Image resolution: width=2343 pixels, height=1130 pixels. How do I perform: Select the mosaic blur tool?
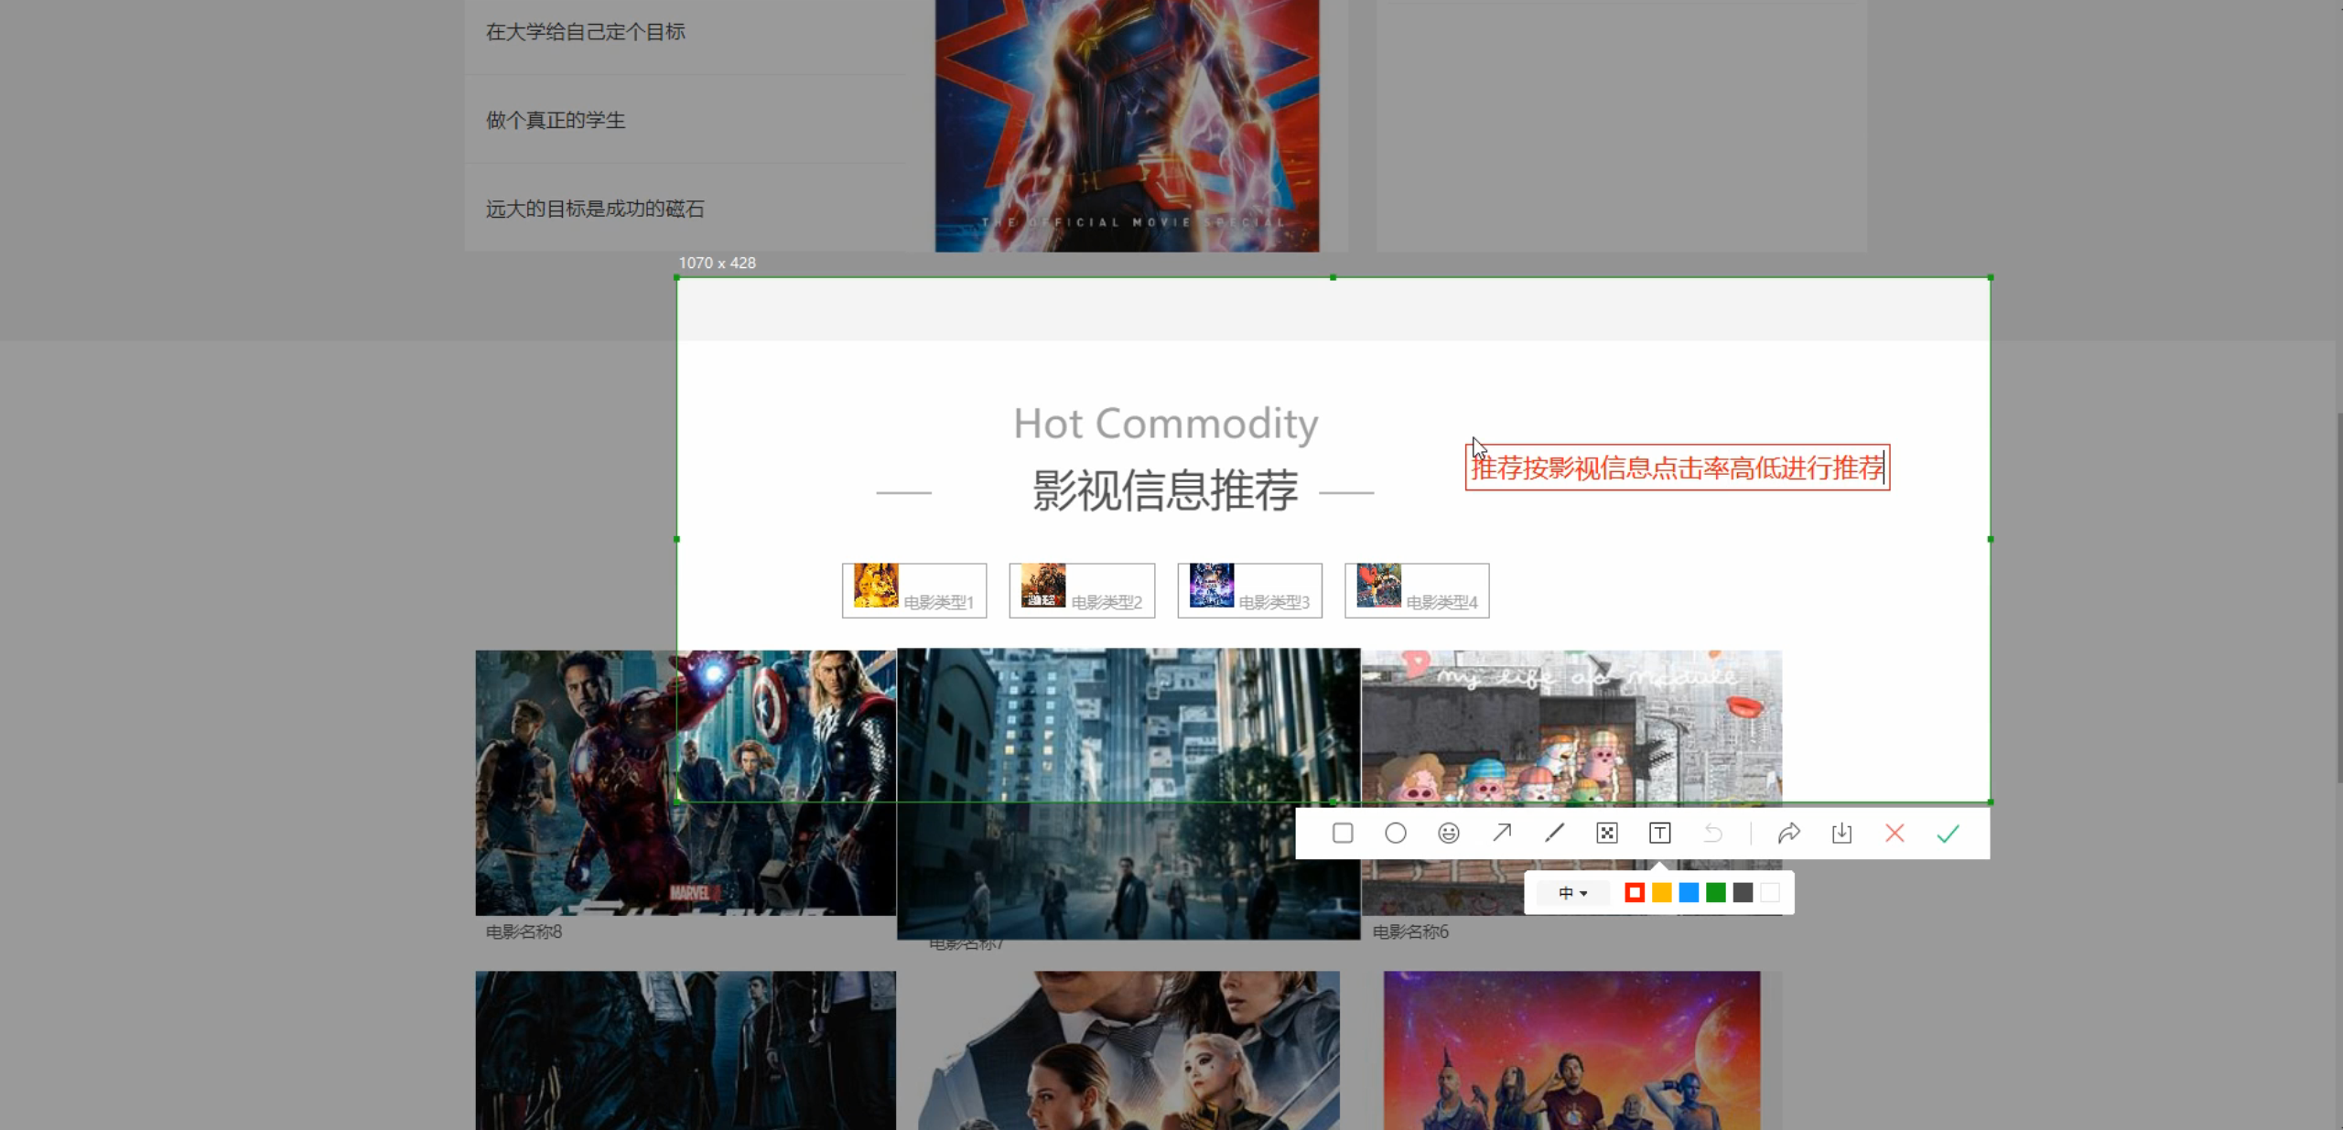1607,833
